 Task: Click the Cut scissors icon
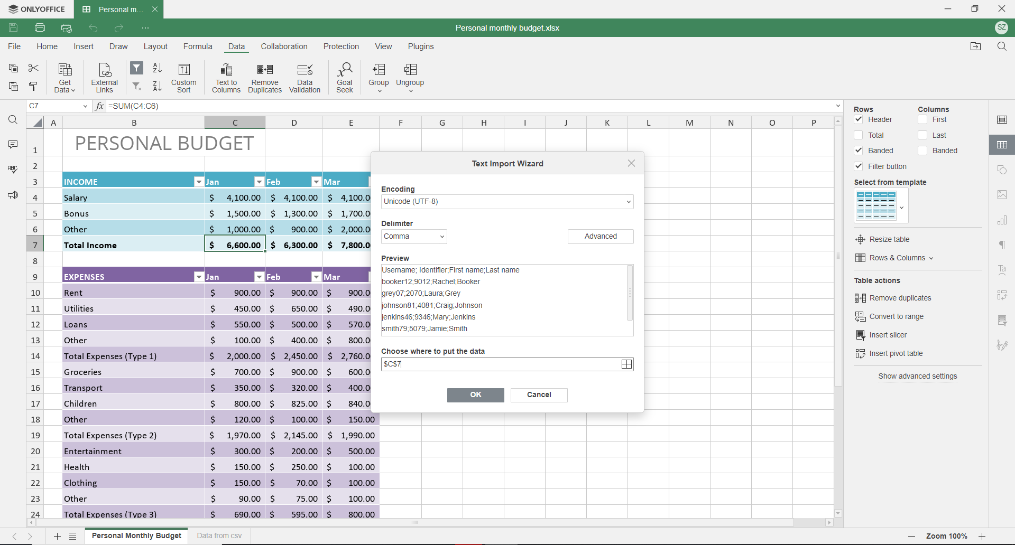(33, 68)
